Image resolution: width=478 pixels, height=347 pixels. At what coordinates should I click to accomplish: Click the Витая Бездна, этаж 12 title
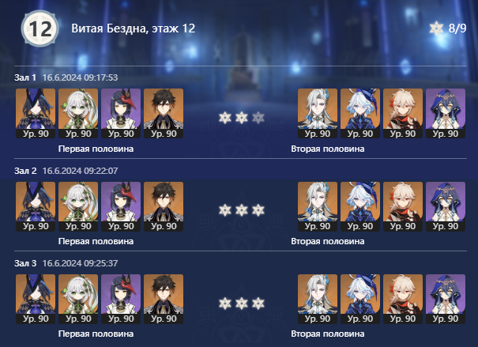tap(134, 28)
